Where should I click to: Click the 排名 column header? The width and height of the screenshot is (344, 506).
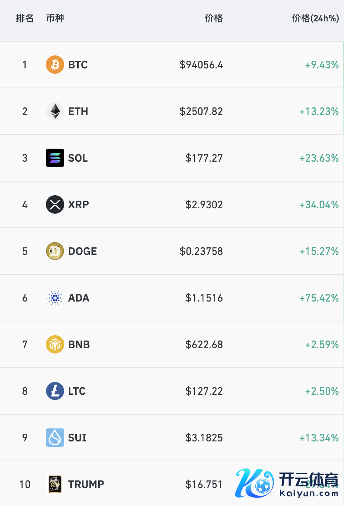tap(25, 18)
